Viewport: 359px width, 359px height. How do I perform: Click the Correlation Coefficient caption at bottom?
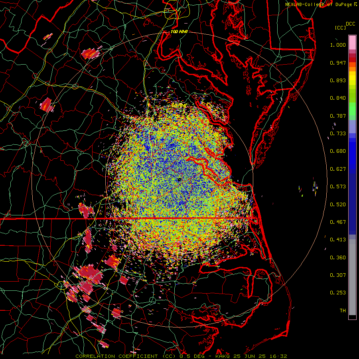181,356
